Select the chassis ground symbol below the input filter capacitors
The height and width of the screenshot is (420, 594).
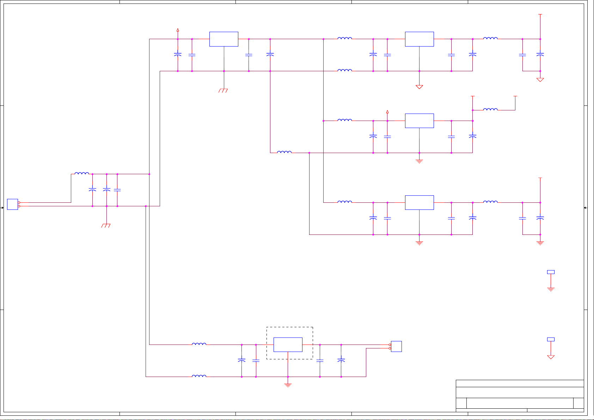[x=106, y=226]
